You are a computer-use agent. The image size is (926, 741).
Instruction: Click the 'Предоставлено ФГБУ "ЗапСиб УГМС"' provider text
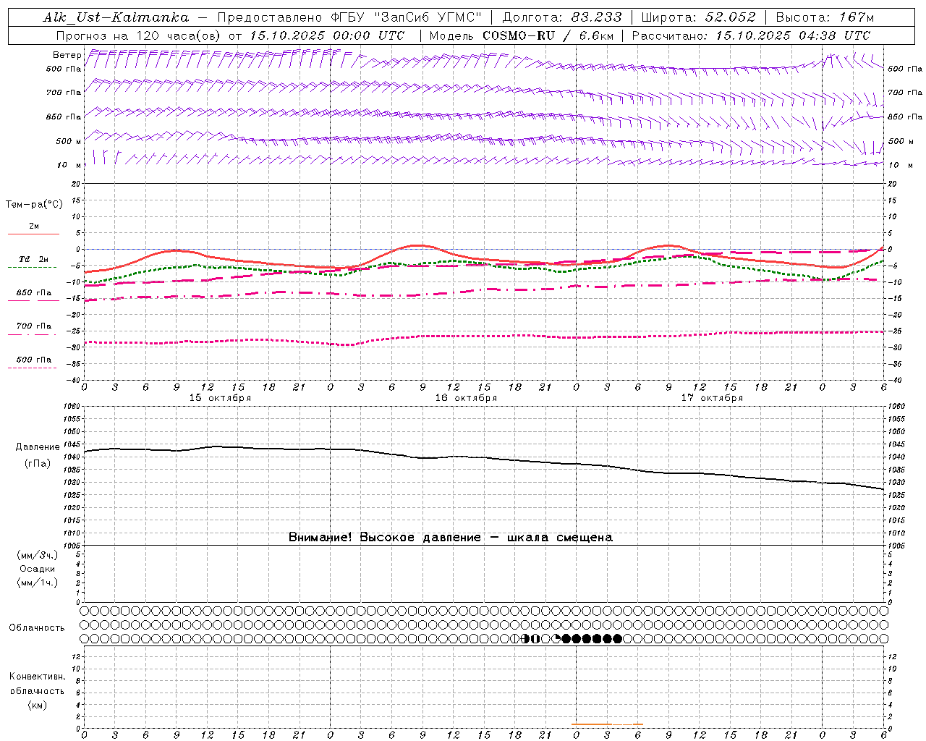tap(349, 17)
